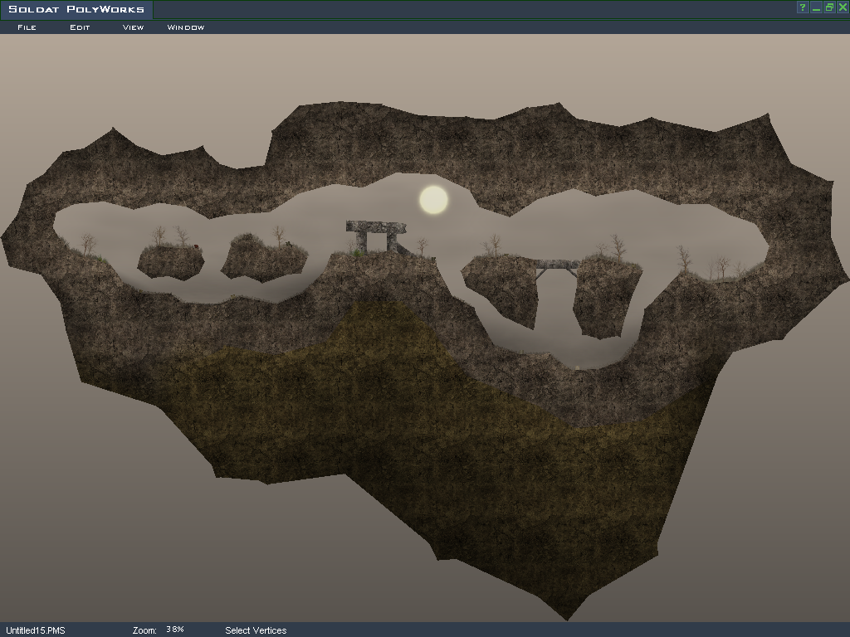This screenshot has height=637, width=850.
Task: Open the View menu
Action: [133, 27]
